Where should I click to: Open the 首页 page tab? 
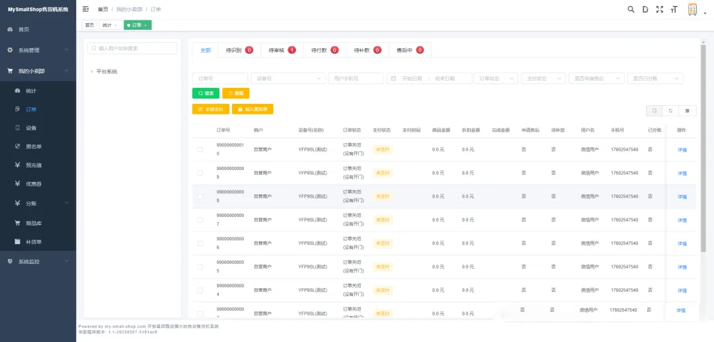click(x=89, y=26)
